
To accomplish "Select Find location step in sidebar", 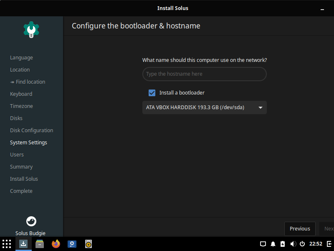I will [x=28, y=82].
